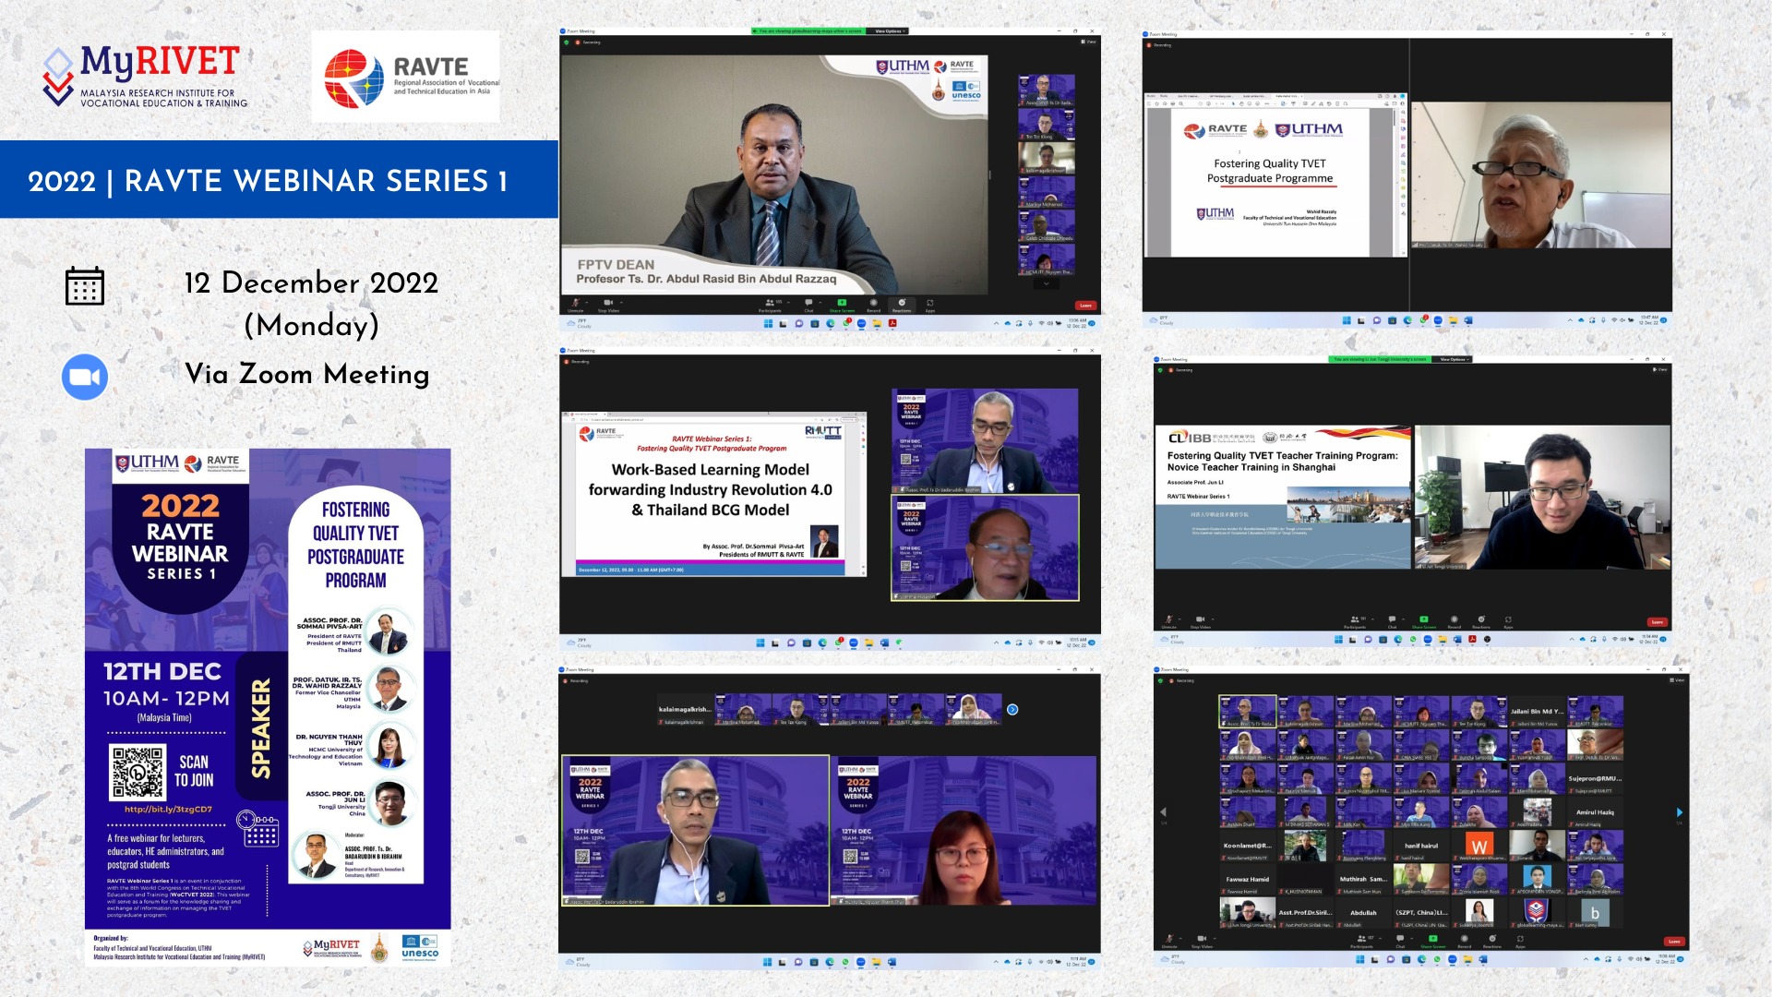
Task: Open Reactions in the gallery view Zoom window
Action: [x=1492, y=942]
